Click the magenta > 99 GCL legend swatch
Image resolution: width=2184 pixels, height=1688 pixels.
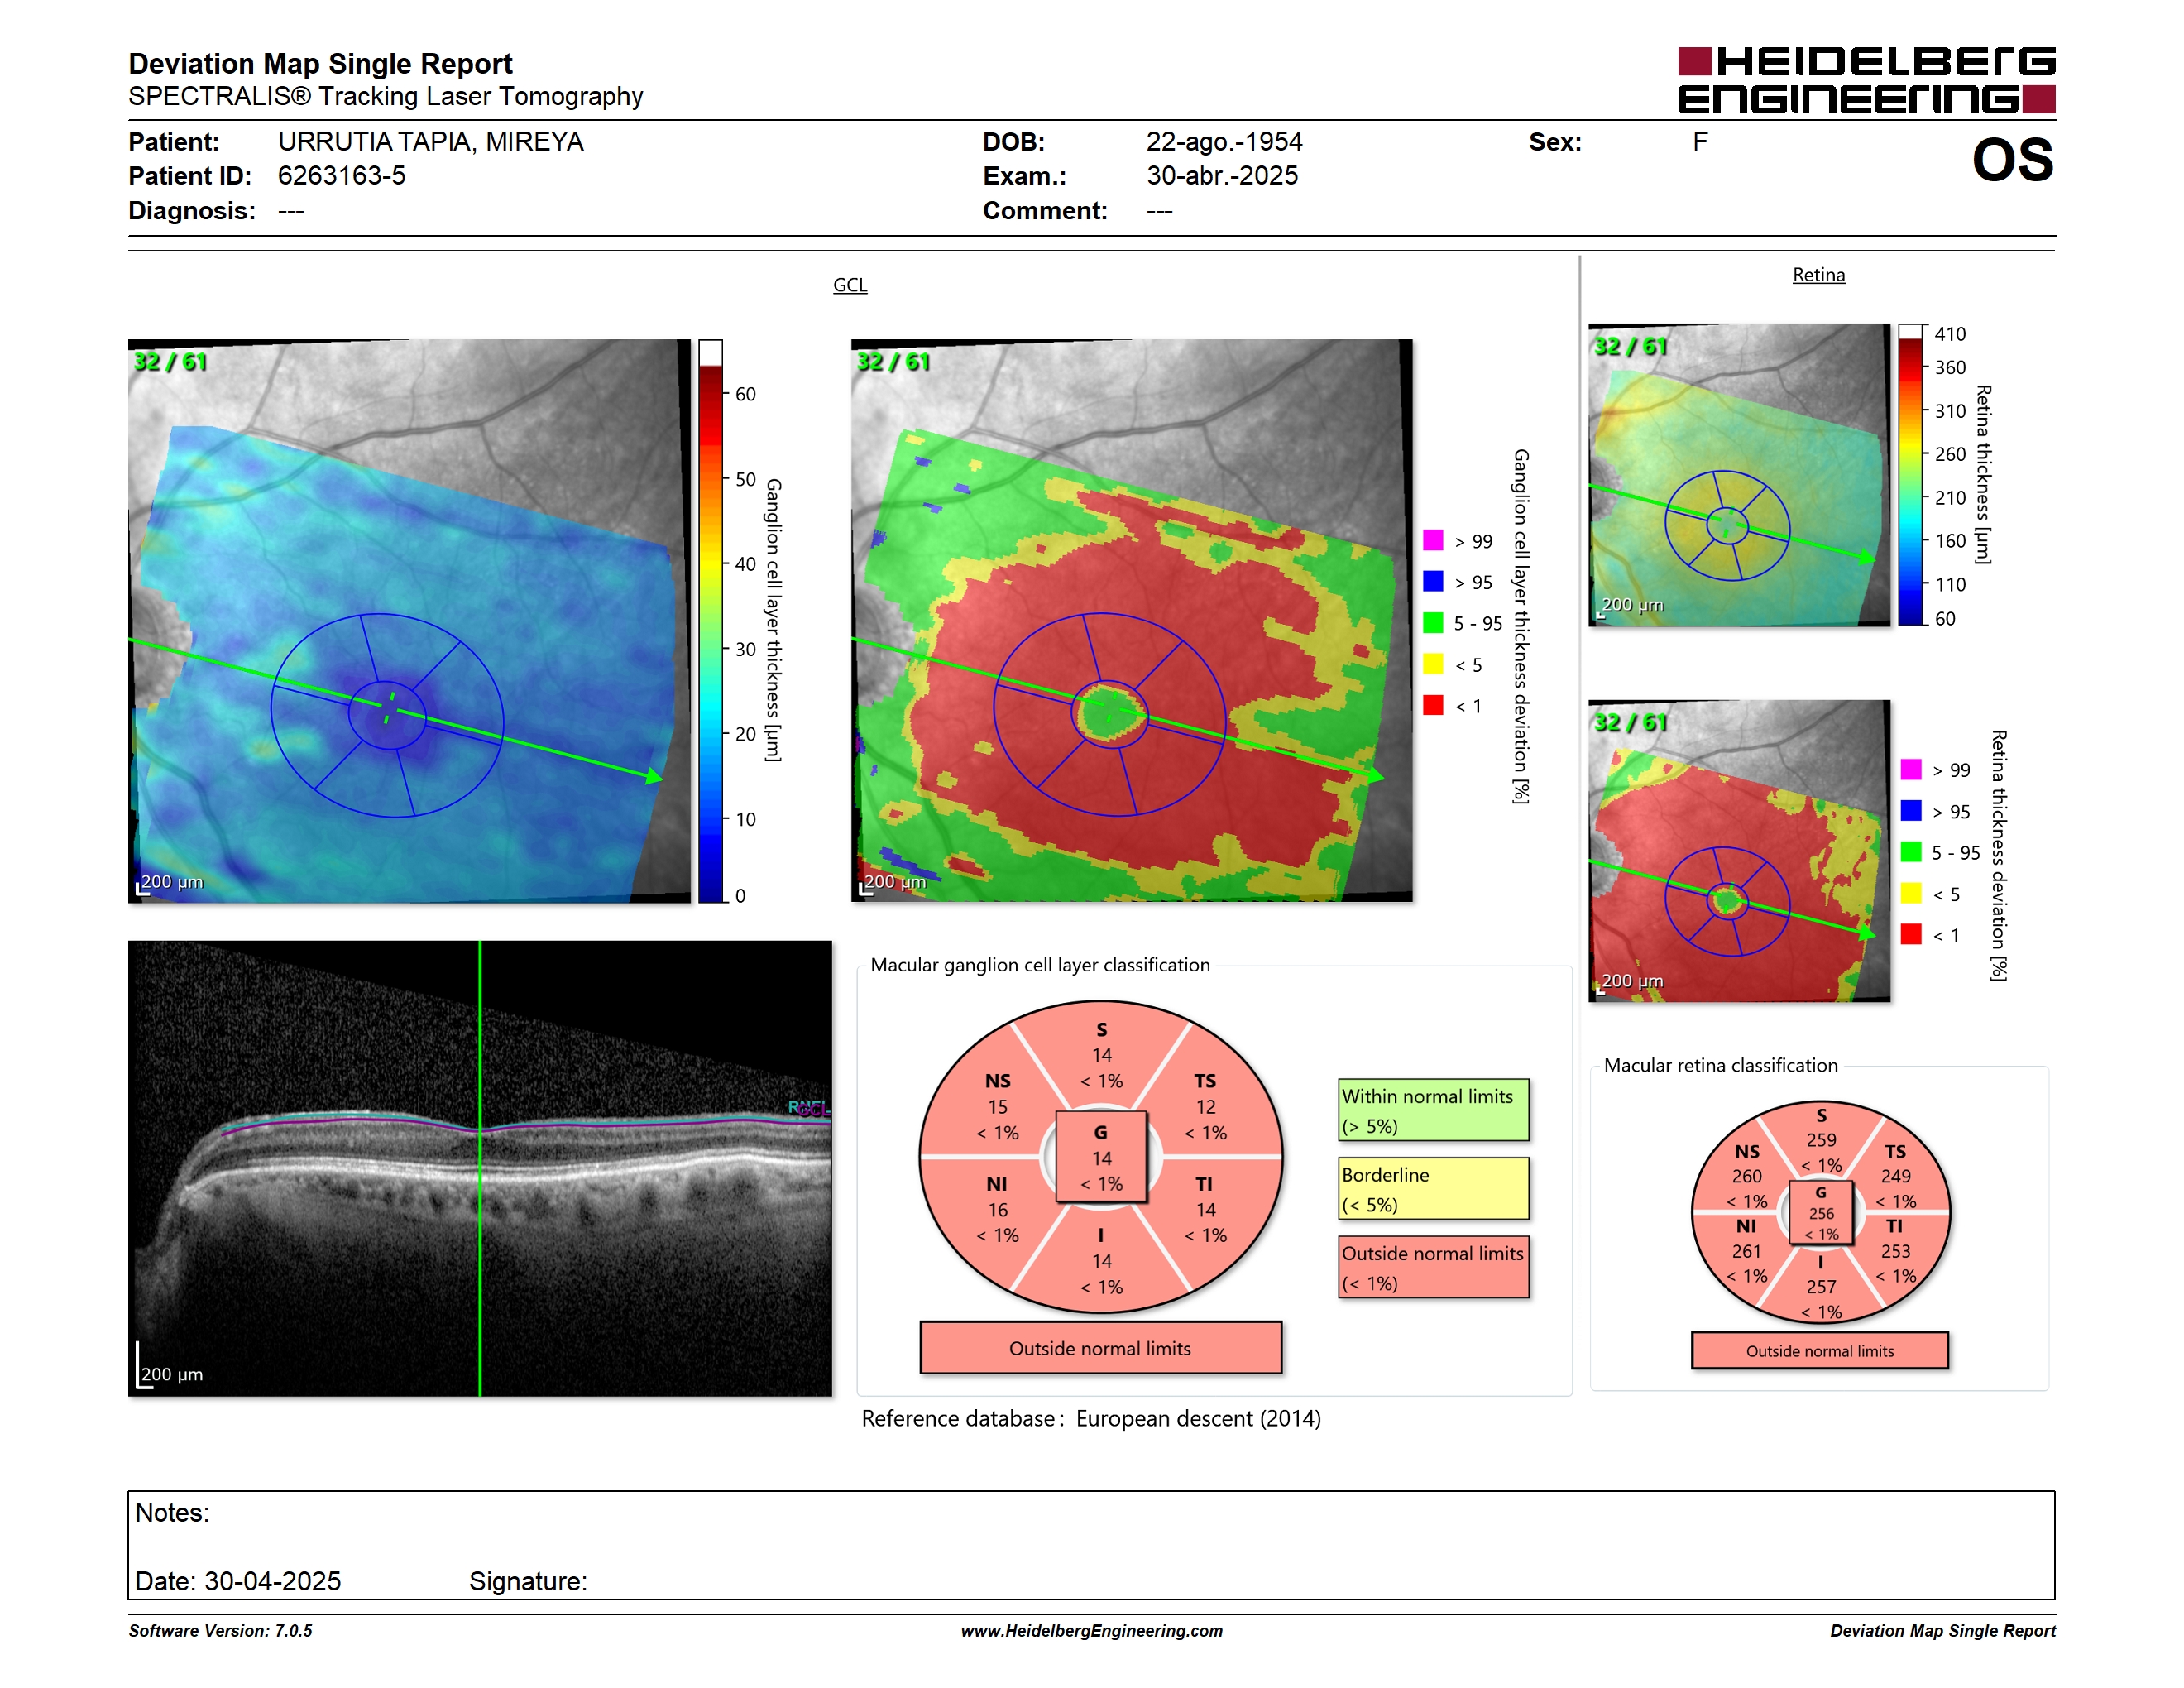click(1433, 540)
